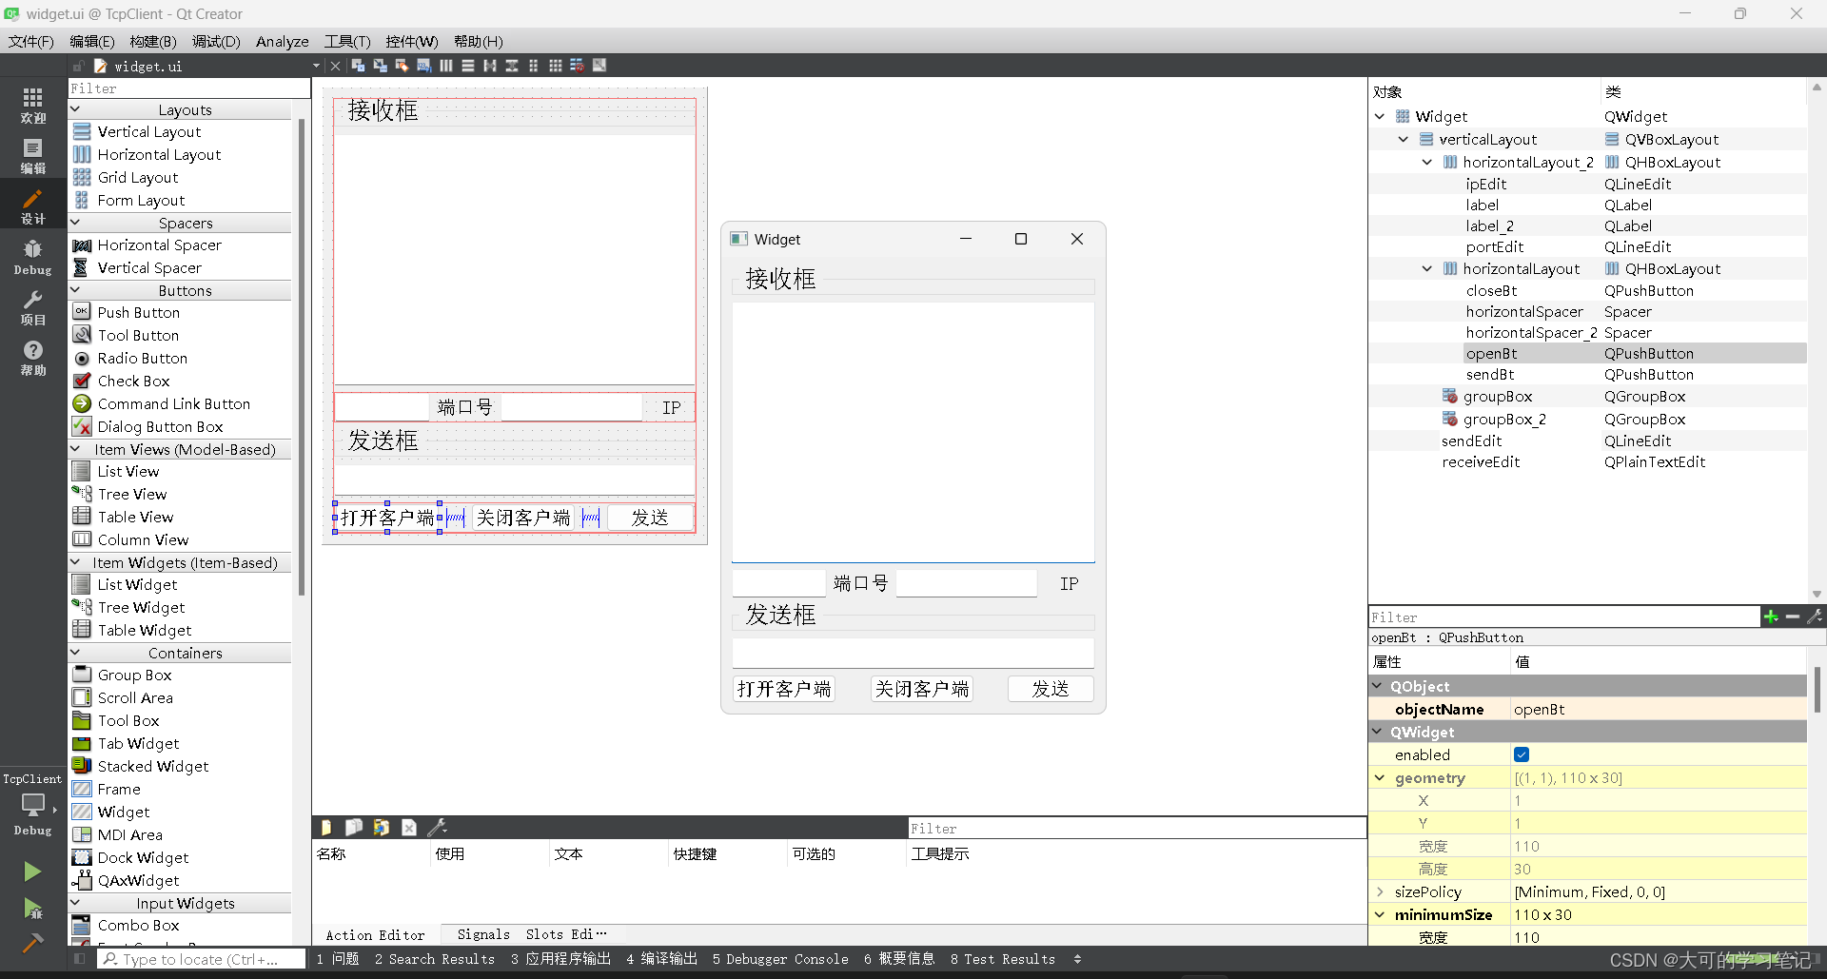Open the document dropdown next to widget.ui
This screenshot has height=979, width=1827.
(x=314, y=66)
